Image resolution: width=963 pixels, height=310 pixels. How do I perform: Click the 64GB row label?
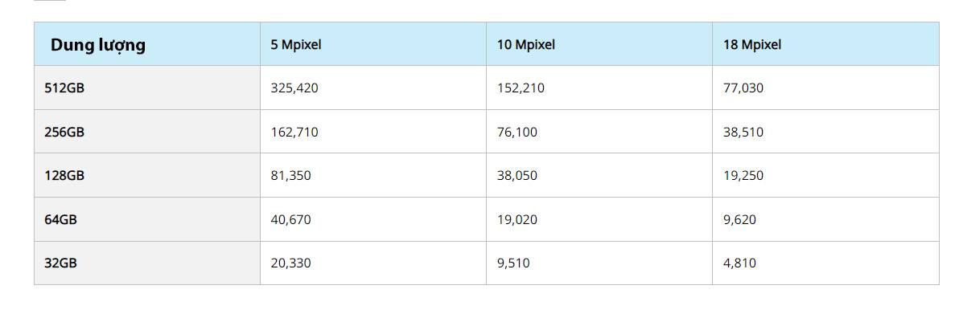tap(147, 219)
